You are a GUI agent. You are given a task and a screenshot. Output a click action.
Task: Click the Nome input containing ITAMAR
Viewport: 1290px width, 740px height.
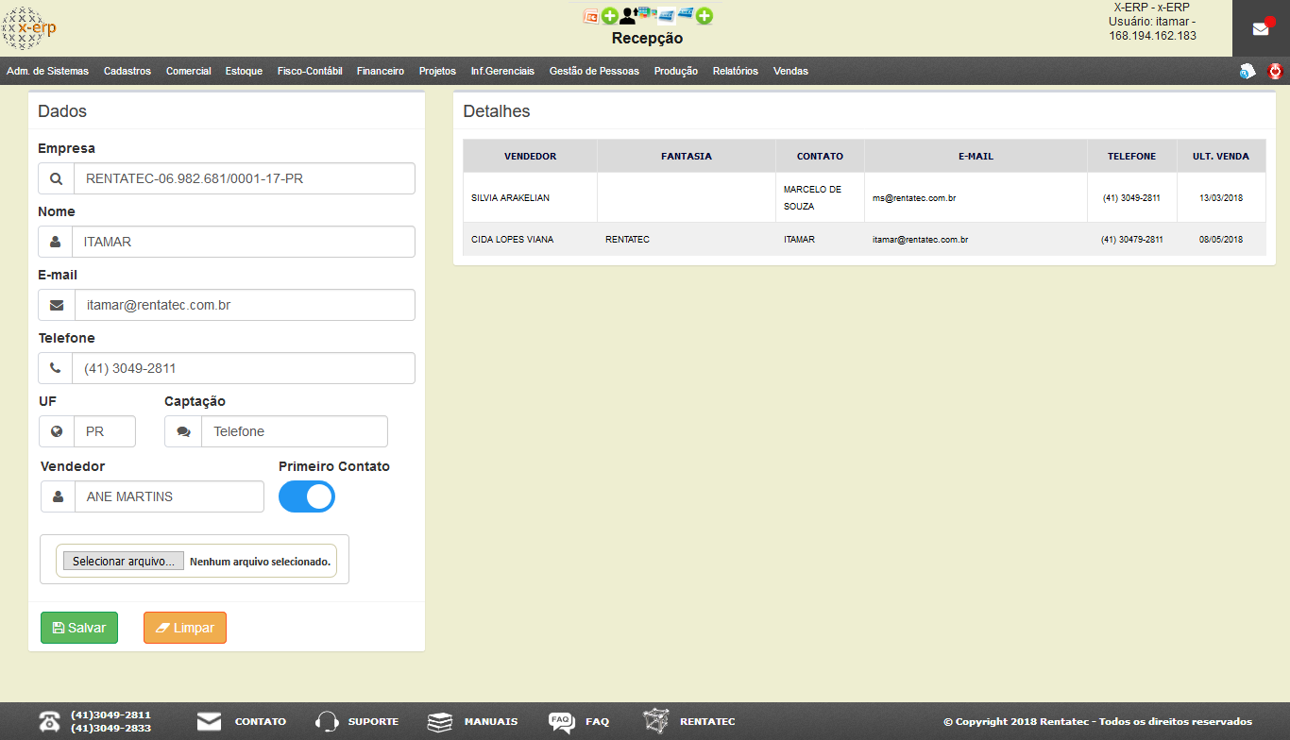(245, 242)
